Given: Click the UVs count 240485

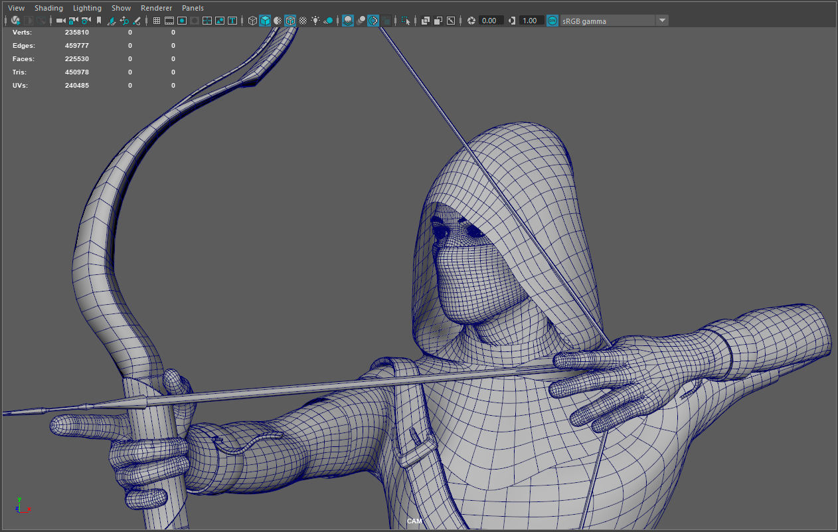Looking at the screenshot, I should (77, 86).
